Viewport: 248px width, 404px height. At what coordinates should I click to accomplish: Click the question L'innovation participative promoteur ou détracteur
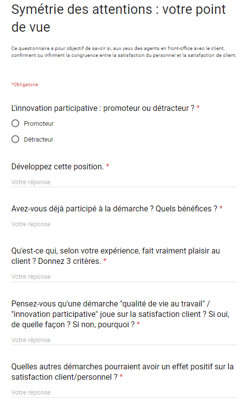[x=103, y=108]
